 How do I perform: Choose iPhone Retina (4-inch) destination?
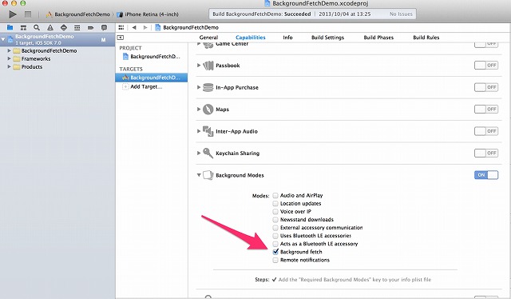click(x=148, y=14)
